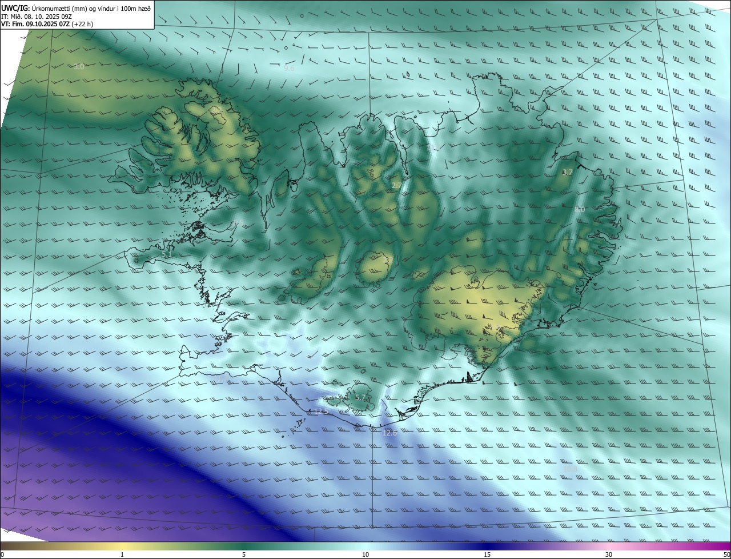Click the 12.6 value label on the map
Viewport: 731px width, 559px height.
point(389,433)
